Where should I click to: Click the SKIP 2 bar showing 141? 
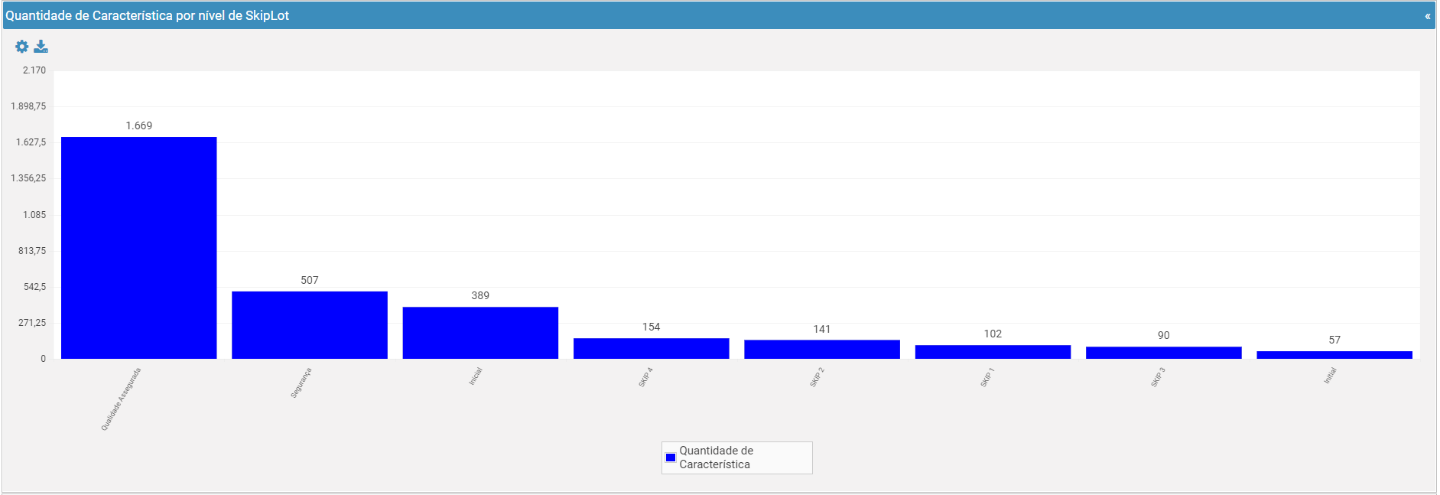[822, 350]
